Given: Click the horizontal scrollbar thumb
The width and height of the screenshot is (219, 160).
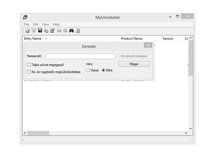Looking at the screenshot, I should click(x=38, y=133).
